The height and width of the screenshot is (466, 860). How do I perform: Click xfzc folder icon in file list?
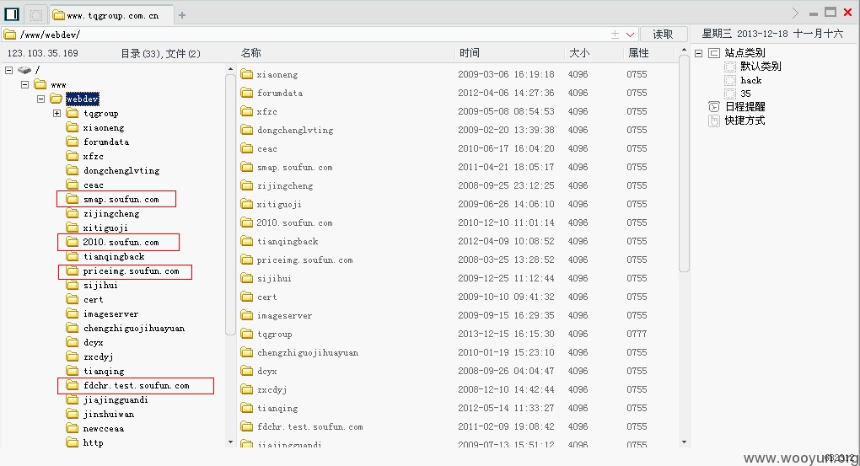click(x=247, y=111)
